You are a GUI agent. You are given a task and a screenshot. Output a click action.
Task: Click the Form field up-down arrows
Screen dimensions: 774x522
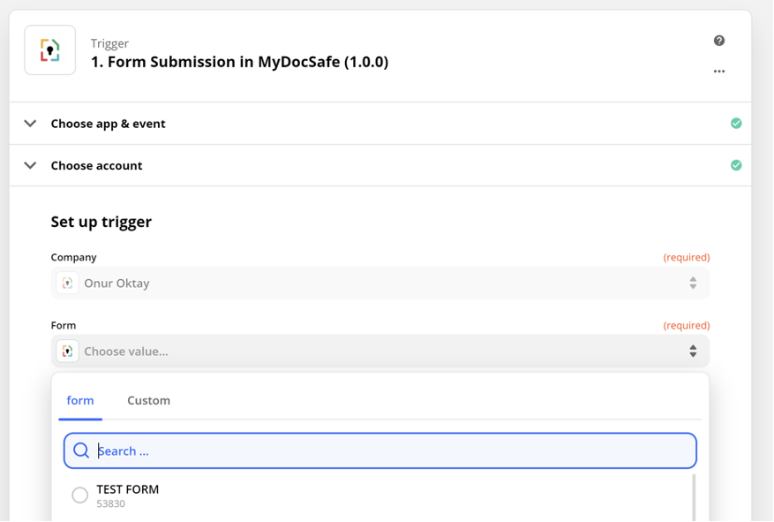pyautogui.click(x=693, y=352)
